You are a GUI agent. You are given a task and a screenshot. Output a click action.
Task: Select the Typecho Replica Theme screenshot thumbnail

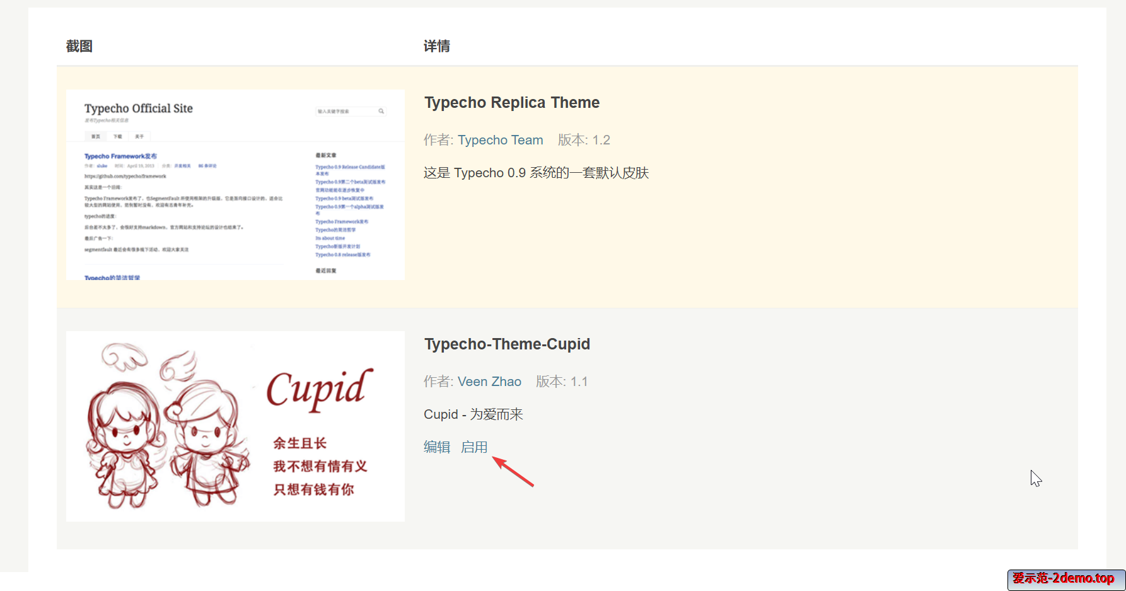click(235, 185)
